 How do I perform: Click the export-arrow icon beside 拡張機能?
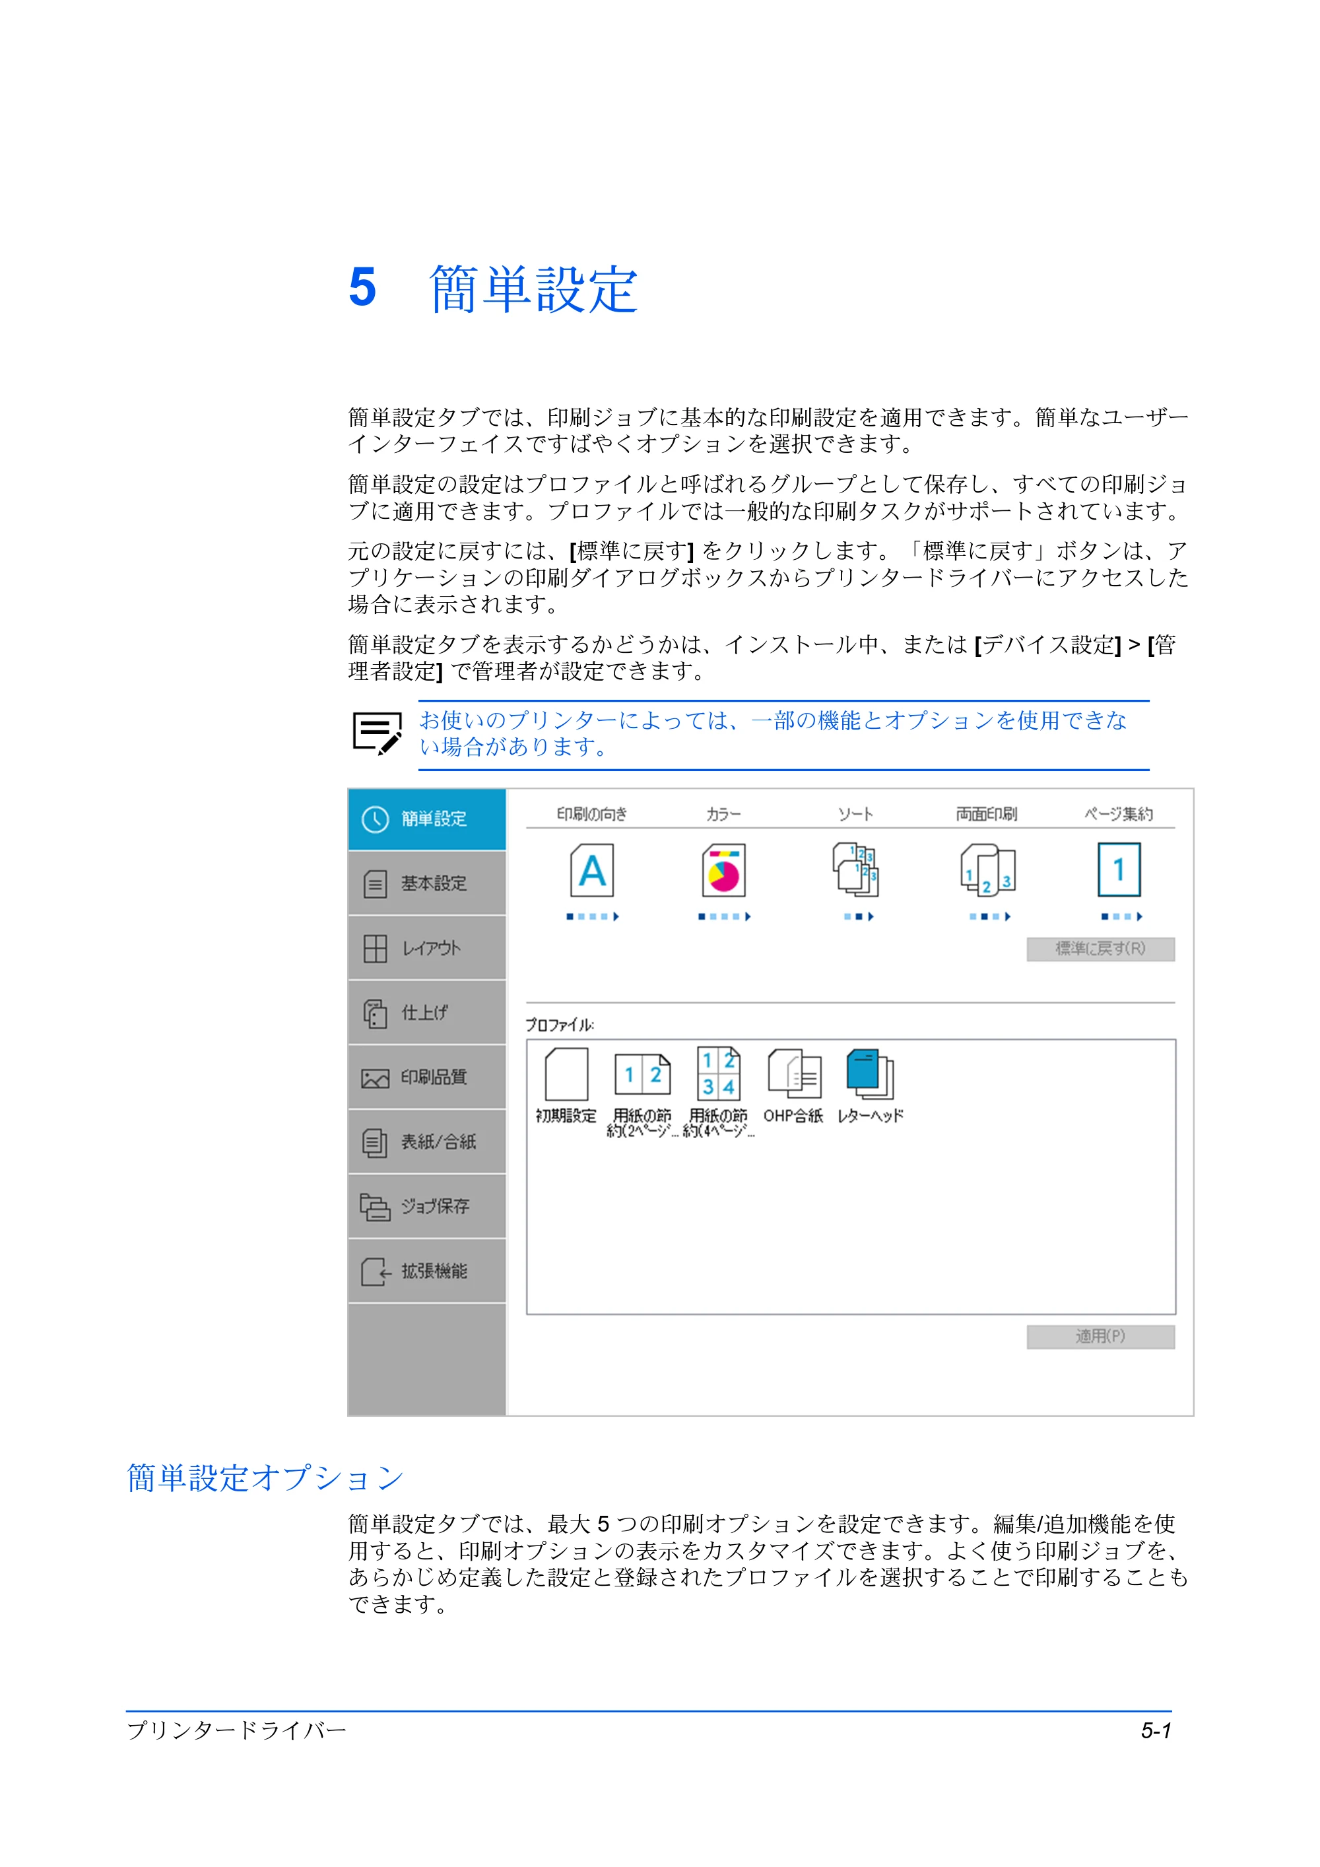click(376, 1272)
